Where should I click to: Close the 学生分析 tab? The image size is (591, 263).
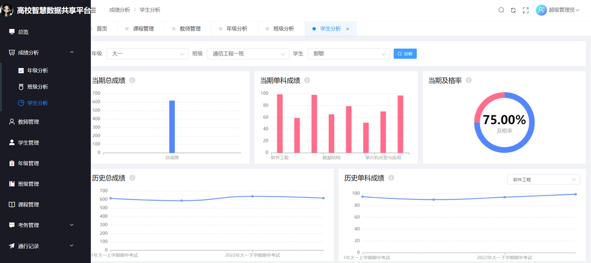[x=347, y=29]
